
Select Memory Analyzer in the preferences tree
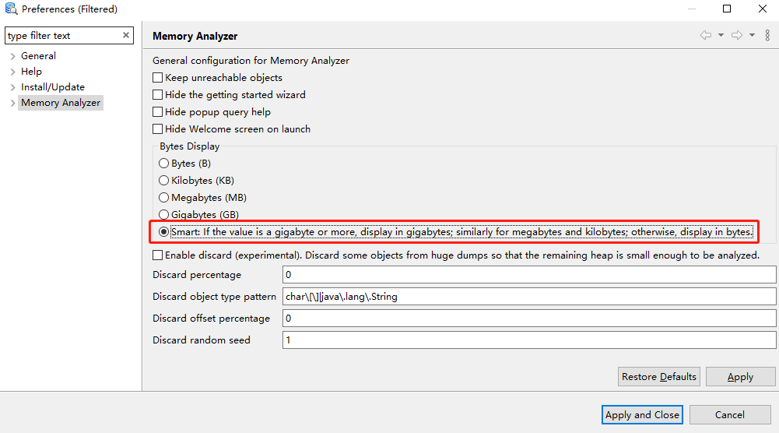tap(61, 103)
